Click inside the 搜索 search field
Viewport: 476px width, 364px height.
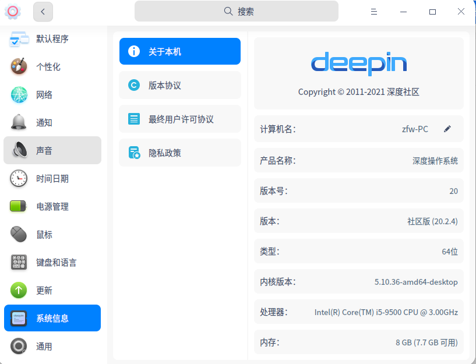click(236, 11)
